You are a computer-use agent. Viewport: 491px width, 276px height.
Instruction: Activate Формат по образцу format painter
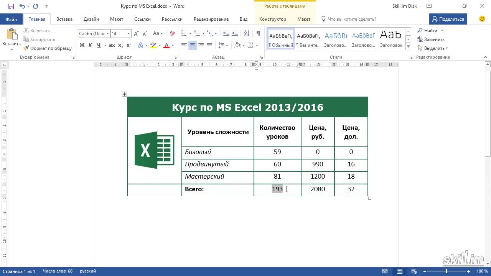[48, 48]
